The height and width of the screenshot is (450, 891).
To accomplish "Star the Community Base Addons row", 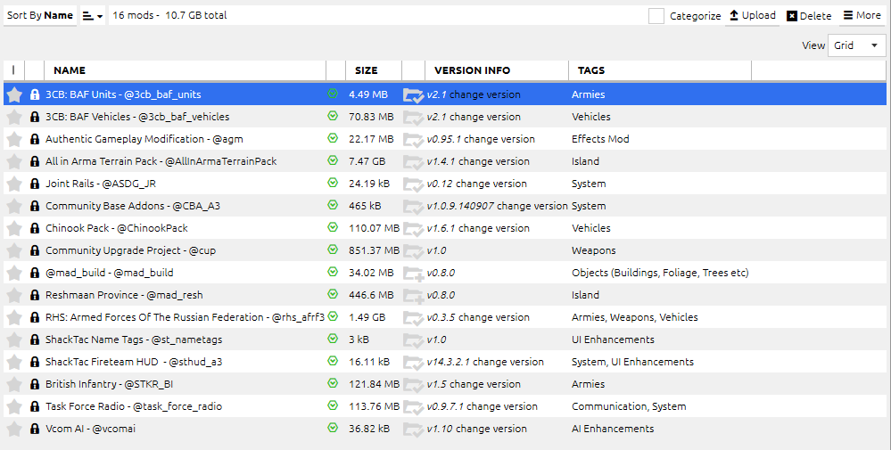I will (x=14, y=206).
